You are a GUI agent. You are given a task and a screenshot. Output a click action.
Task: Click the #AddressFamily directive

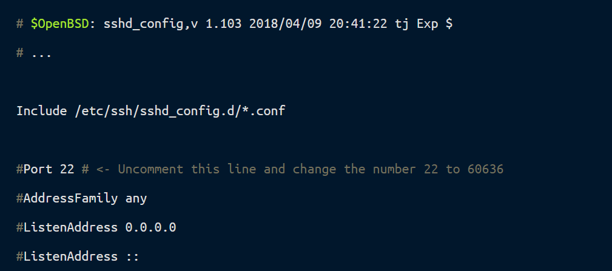pyautogui.click(x=67, y=198)
